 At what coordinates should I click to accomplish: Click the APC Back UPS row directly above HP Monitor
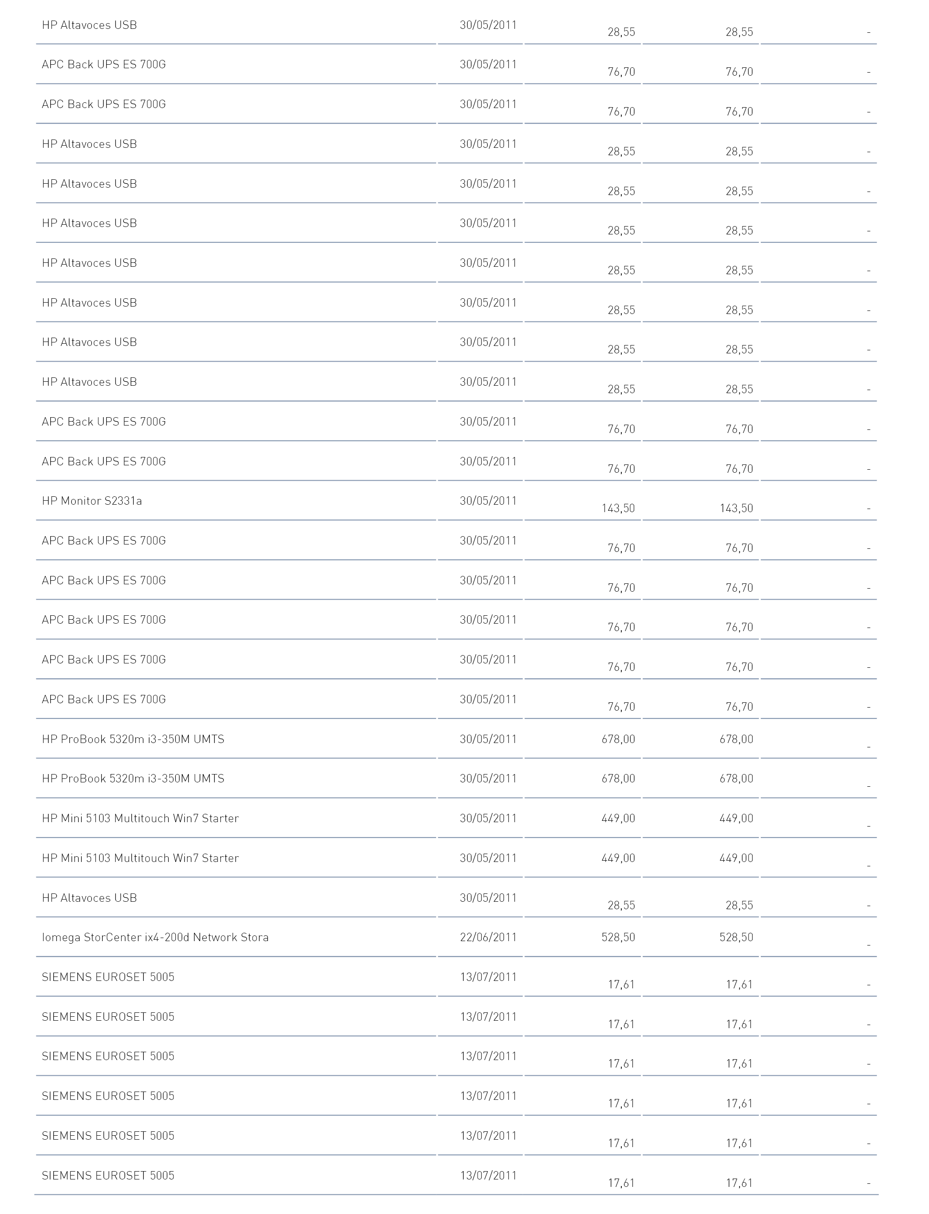point(456,461)
